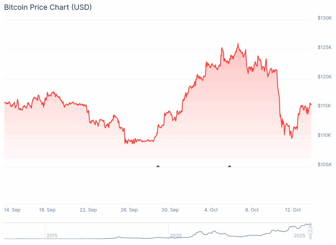336x245 pixels.
Task: Click the $115K price axis label
Action: click(325, 106)
